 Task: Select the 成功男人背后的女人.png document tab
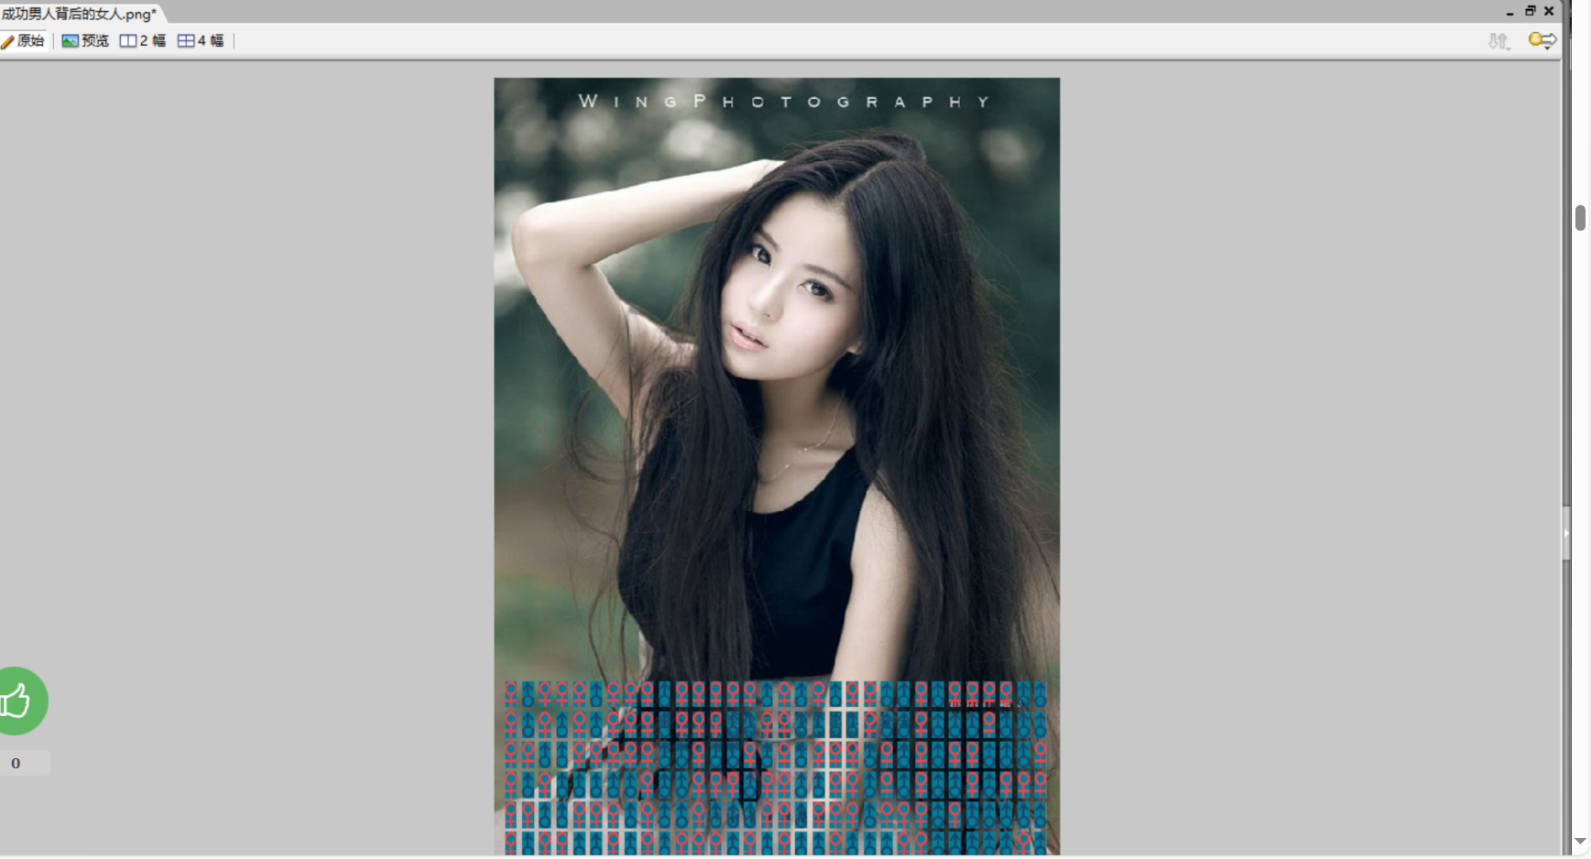[80, 13]
